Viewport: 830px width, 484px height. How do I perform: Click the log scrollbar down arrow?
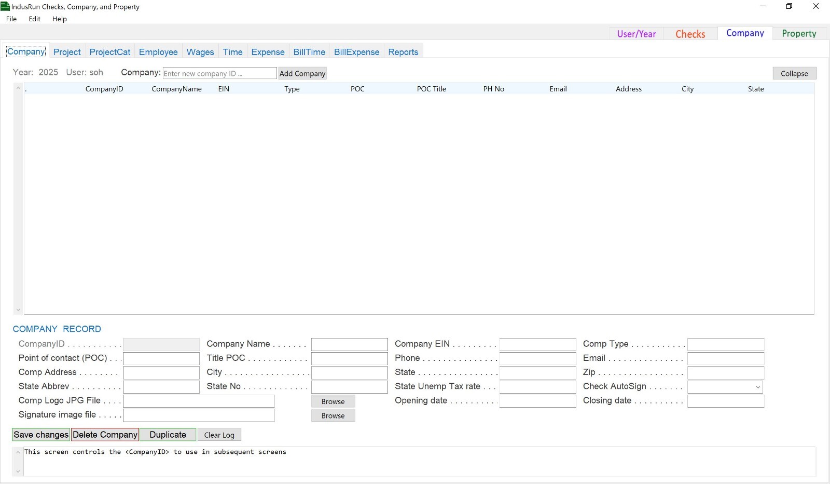(x=18, y=472)
